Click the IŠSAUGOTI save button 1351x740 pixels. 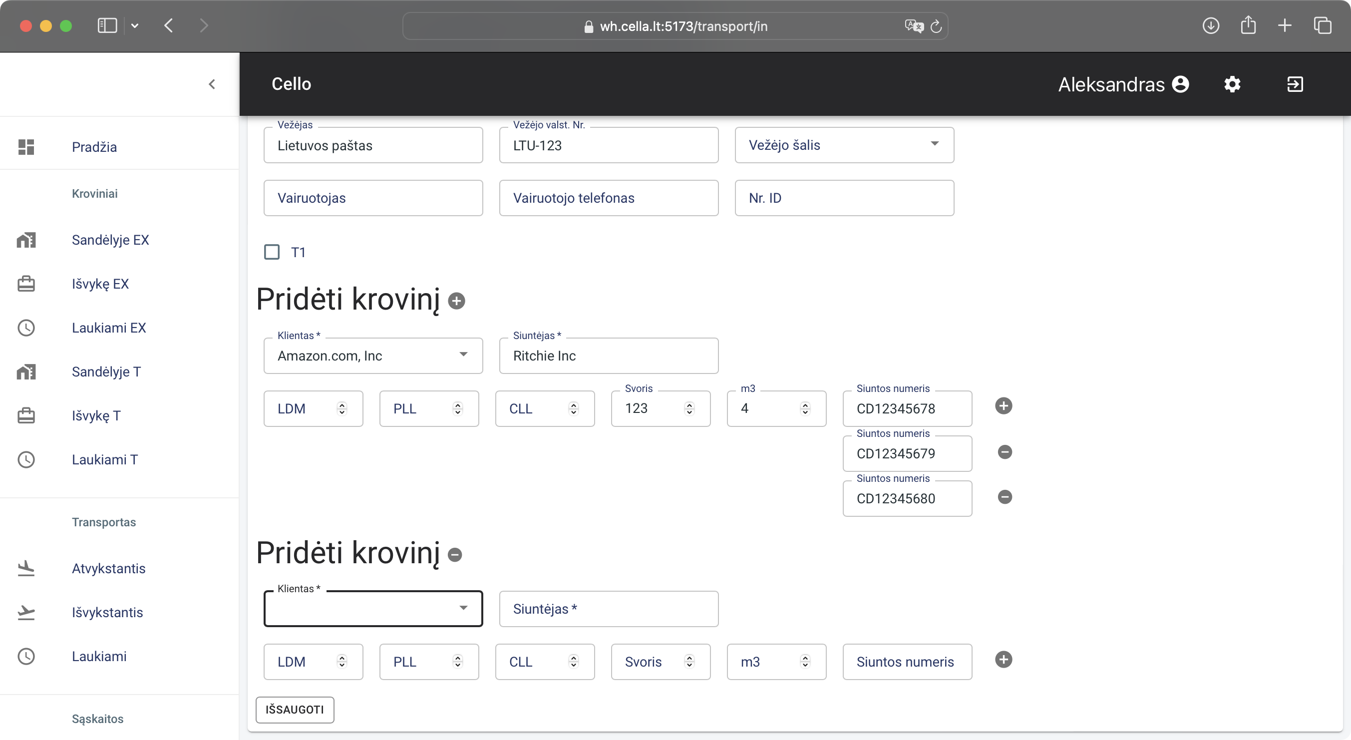click(295, 710)
